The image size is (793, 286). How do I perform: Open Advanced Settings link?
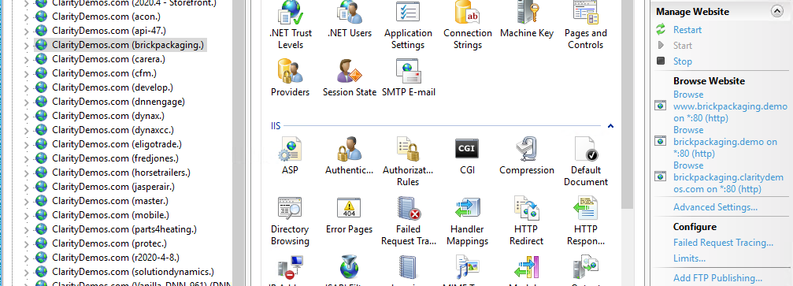[x=715, y=207]
